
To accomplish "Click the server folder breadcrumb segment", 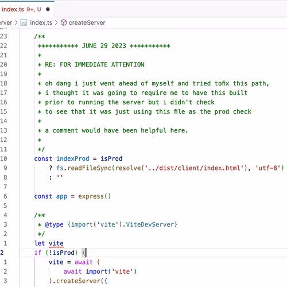I will pyautogui.click(x=6, y=23).
